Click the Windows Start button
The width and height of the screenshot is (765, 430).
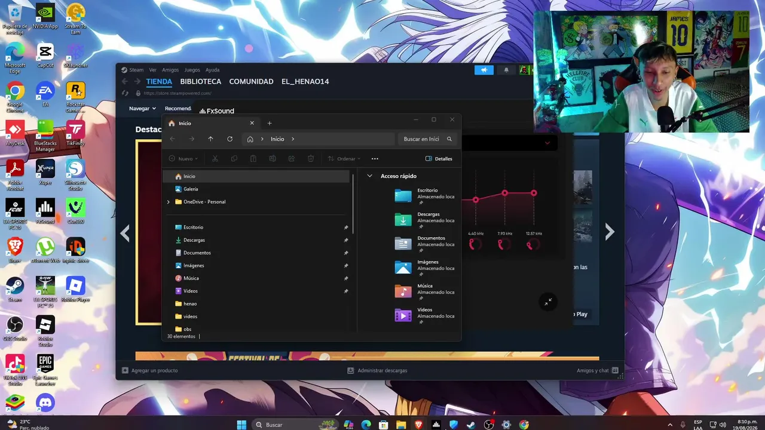241,425
